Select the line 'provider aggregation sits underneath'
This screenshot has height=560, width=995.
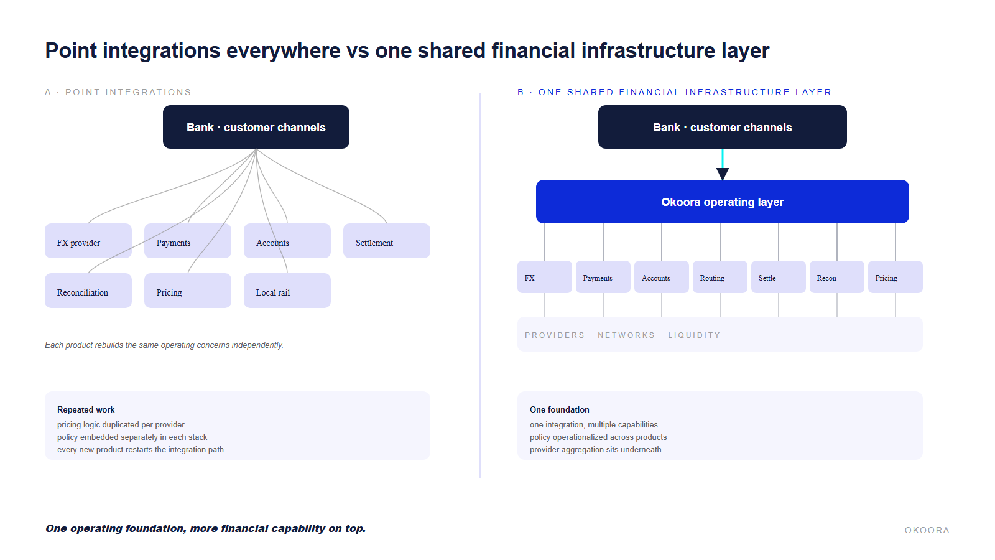pos(596,449)
